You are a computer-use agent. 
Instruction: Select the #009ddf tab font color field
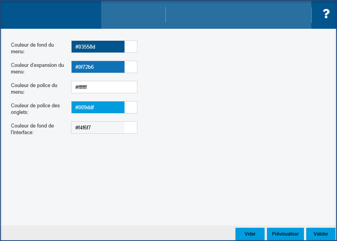[x=98, y=107]
